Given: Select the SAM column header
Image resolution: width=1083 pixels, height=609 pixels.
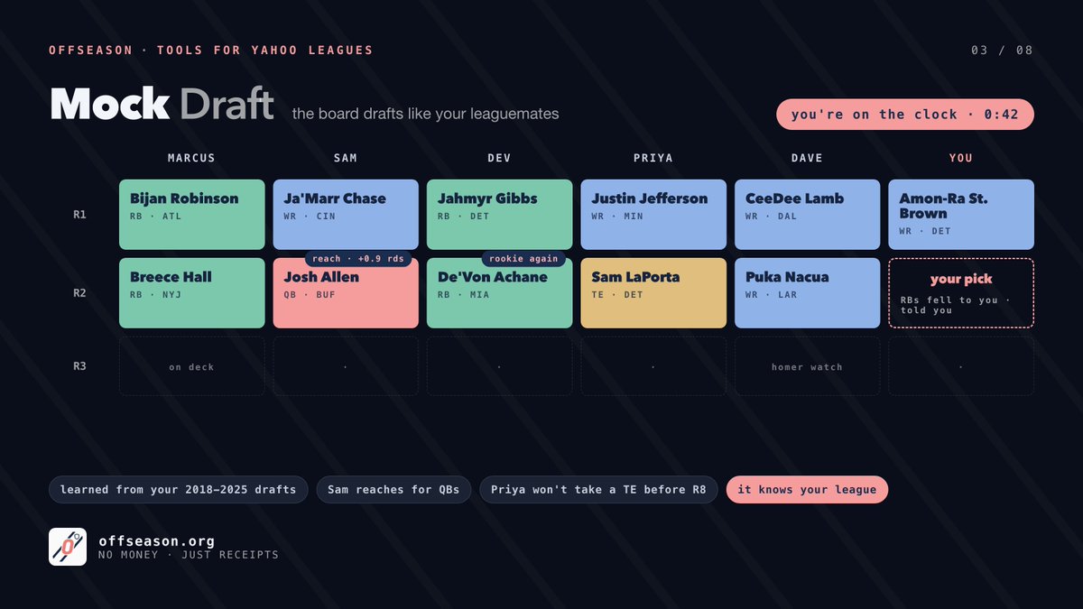Looking at the screenshot, I should [346, 158].
